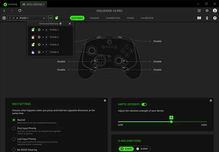219x152 pixels.
Task: Select No SOCD Cleaning option
Action: tap(14, 150)
